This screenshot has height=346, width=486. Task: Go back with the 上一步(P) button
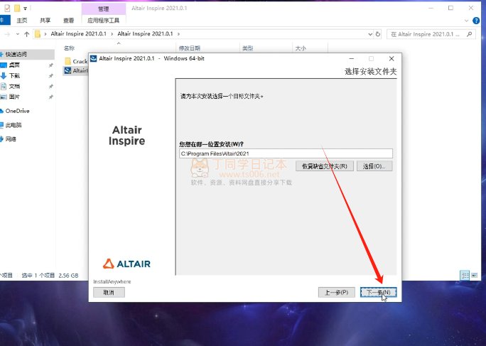pos(336,293)
